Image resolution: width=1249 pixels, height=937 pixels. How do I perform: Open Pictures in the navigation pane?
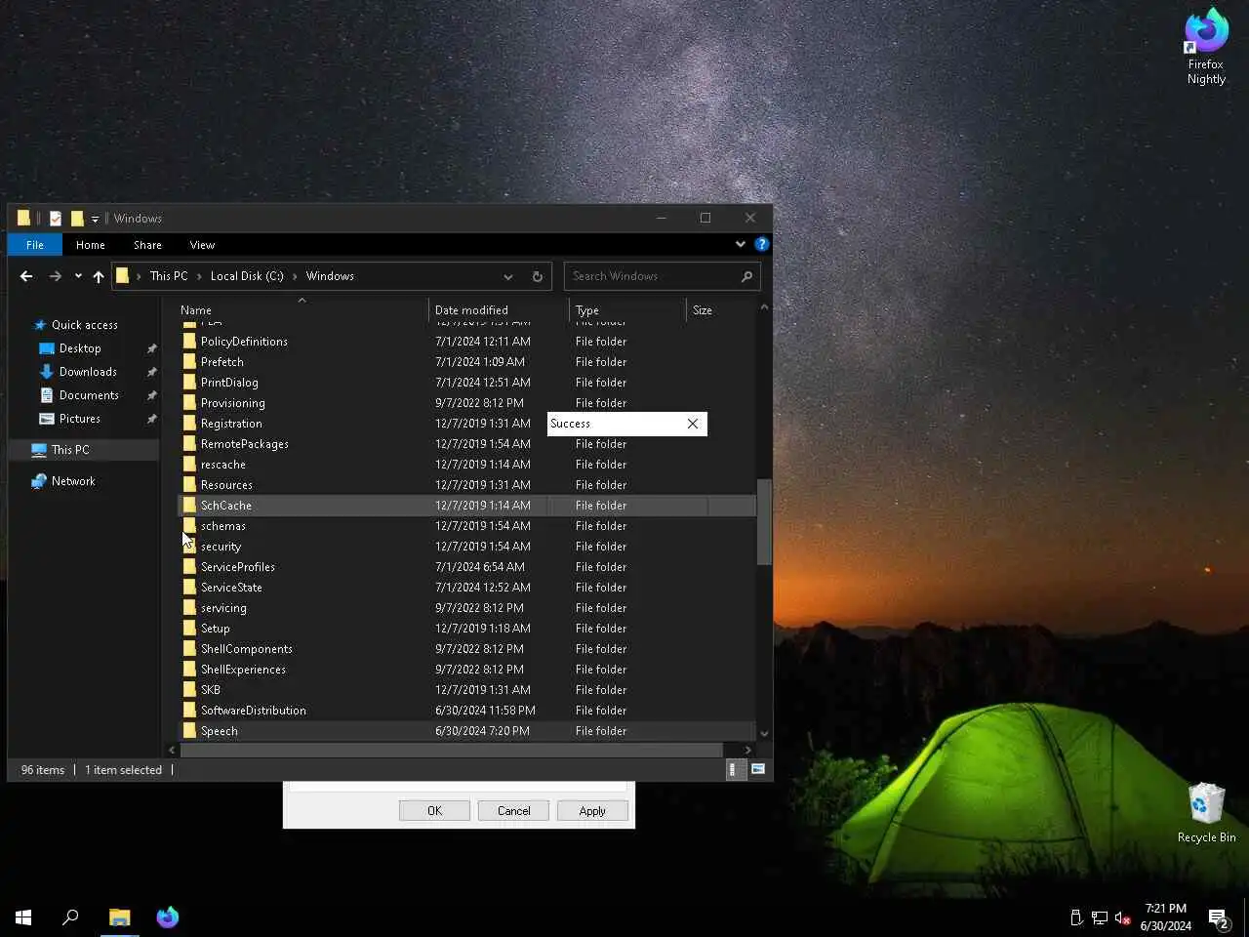coord(80,419)
